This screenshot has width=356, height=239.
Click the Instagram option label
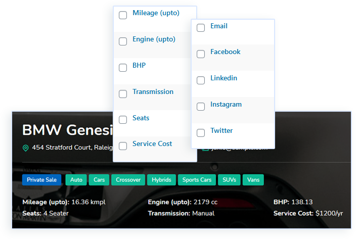tap(226, 105)
